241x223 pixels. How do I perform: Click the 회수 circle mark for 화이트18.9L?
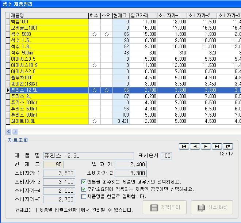[x=95, y=121]
